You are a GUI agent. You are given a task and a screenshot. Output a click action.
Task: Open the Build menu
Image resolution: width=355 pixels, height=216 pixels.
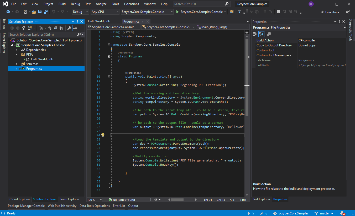62,4
